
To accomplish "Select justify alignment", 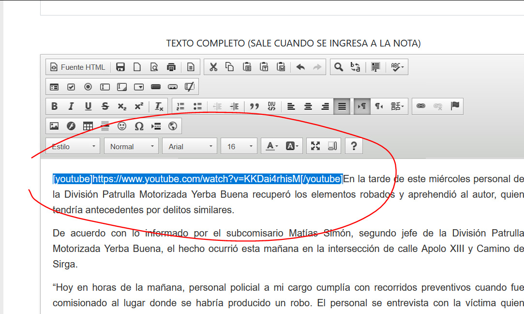I will pos(342,107).
